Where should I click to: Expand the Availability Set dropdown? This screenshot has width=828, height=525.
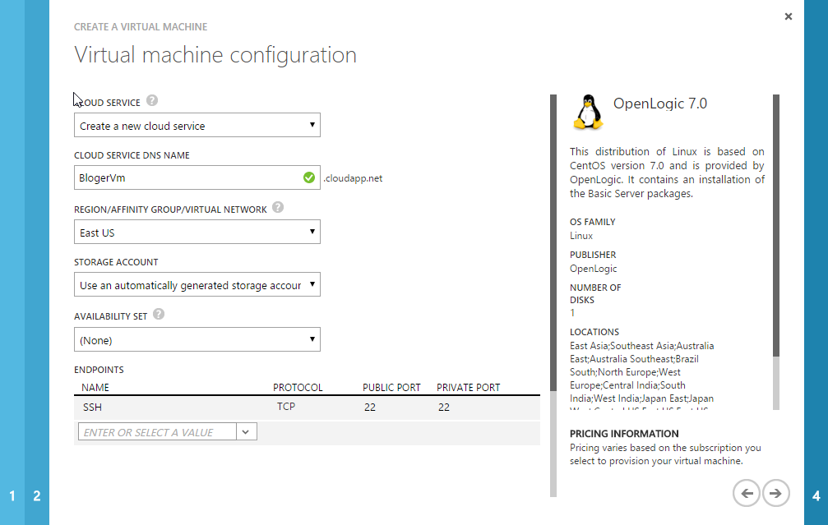point(197,339)
